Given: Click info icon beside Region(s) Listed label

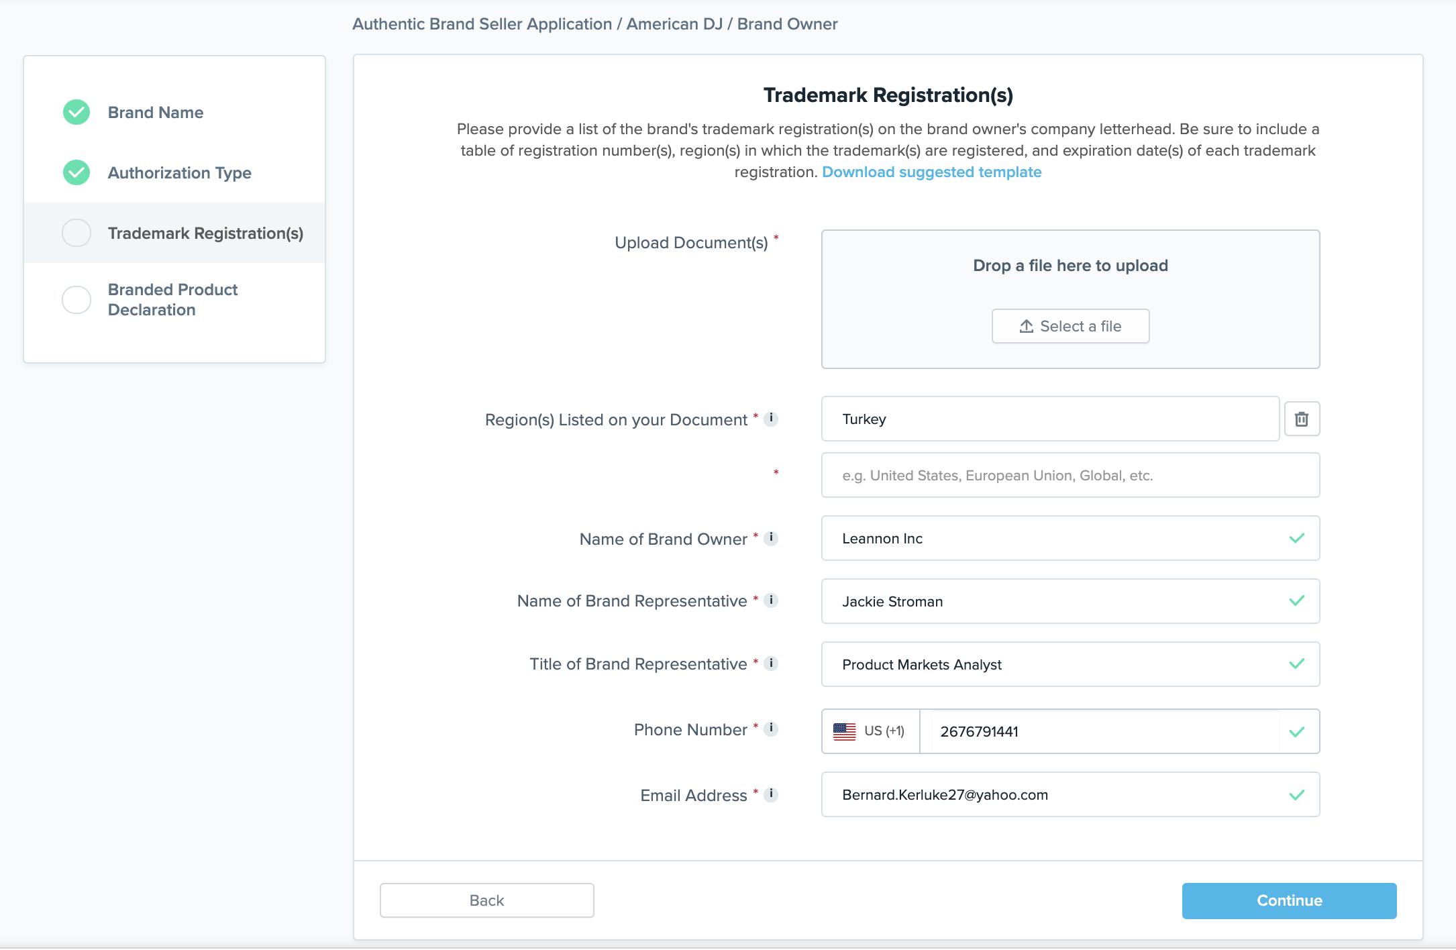Looking at the screenshot, I should pos(772,419).
